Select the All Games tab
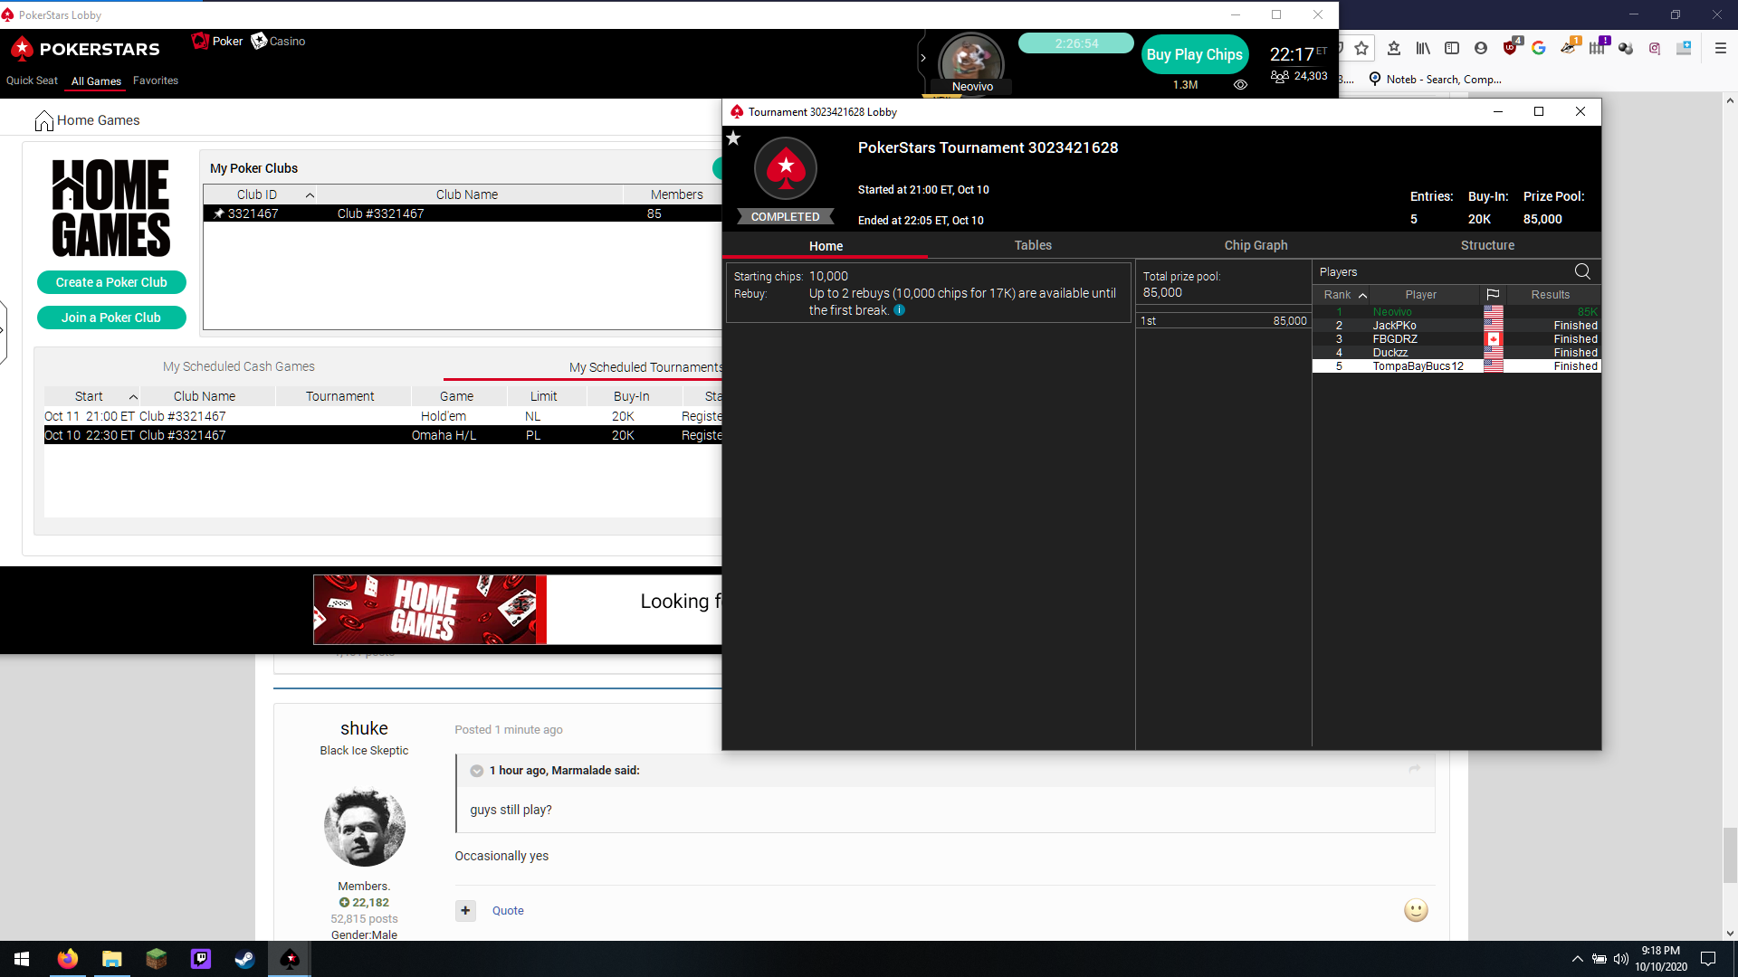The height and width of the screenshot is (977, 1738). (96, 81)
